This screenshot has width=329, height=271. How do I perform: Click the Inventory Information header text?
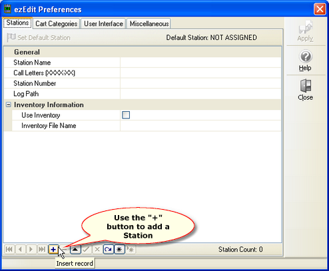[49, 105]
